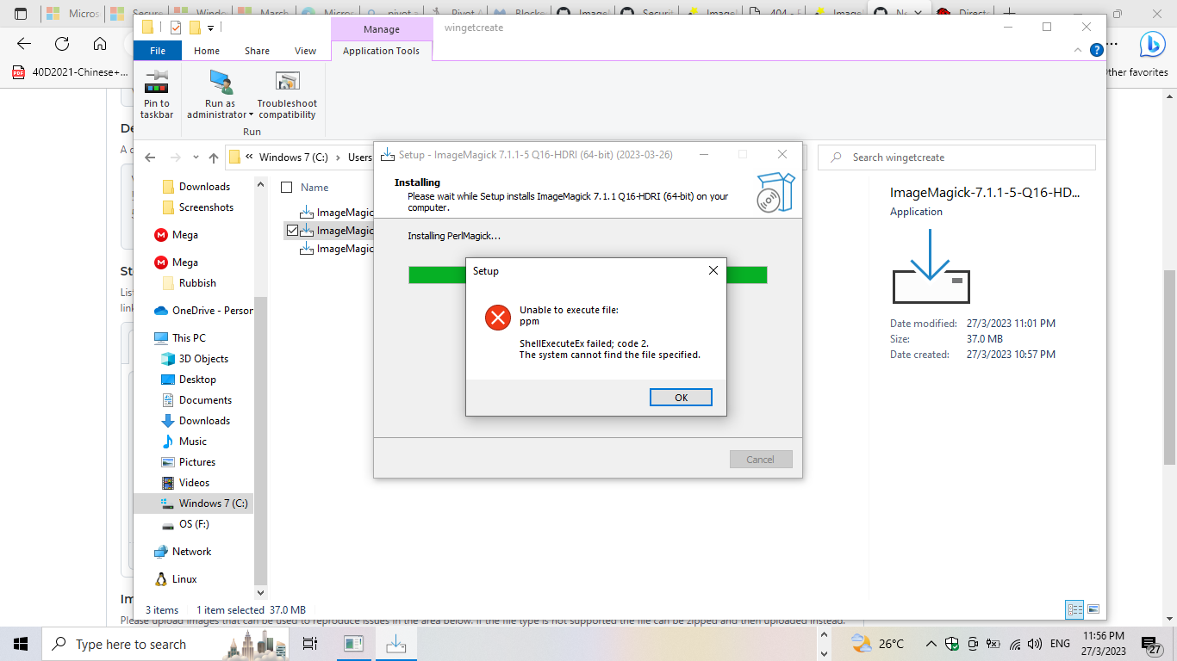This screenshot has height=661, width=1177.
Task: Dismiss the error by clicking OK
Action: pos(681,397)
